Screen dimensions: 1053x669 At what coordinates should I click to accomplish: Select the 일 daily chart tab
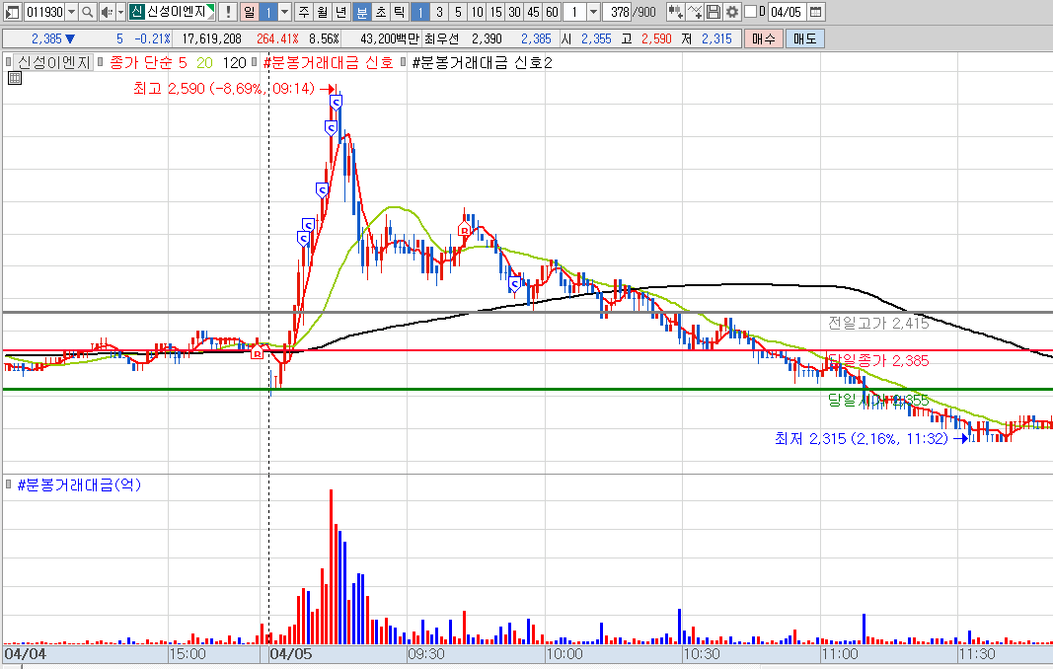point(249,12)
